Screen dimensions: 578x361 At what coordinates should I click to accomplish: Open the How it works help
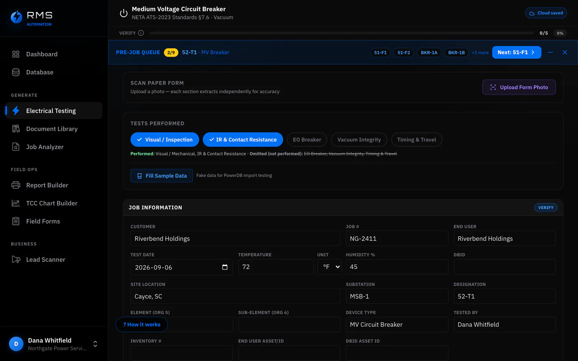point(142,325)
